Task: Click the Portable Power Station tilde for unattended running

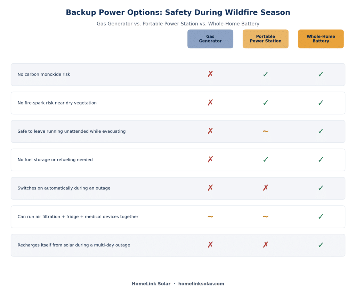Action: [x=265, y=131]
